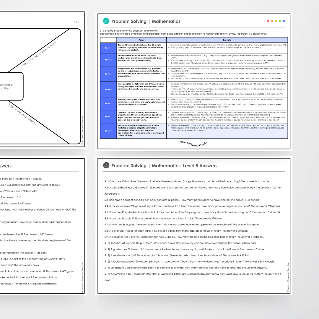319x319 pixels.
Task: Click the yellow dot in page header
Action: click(276, 21)
